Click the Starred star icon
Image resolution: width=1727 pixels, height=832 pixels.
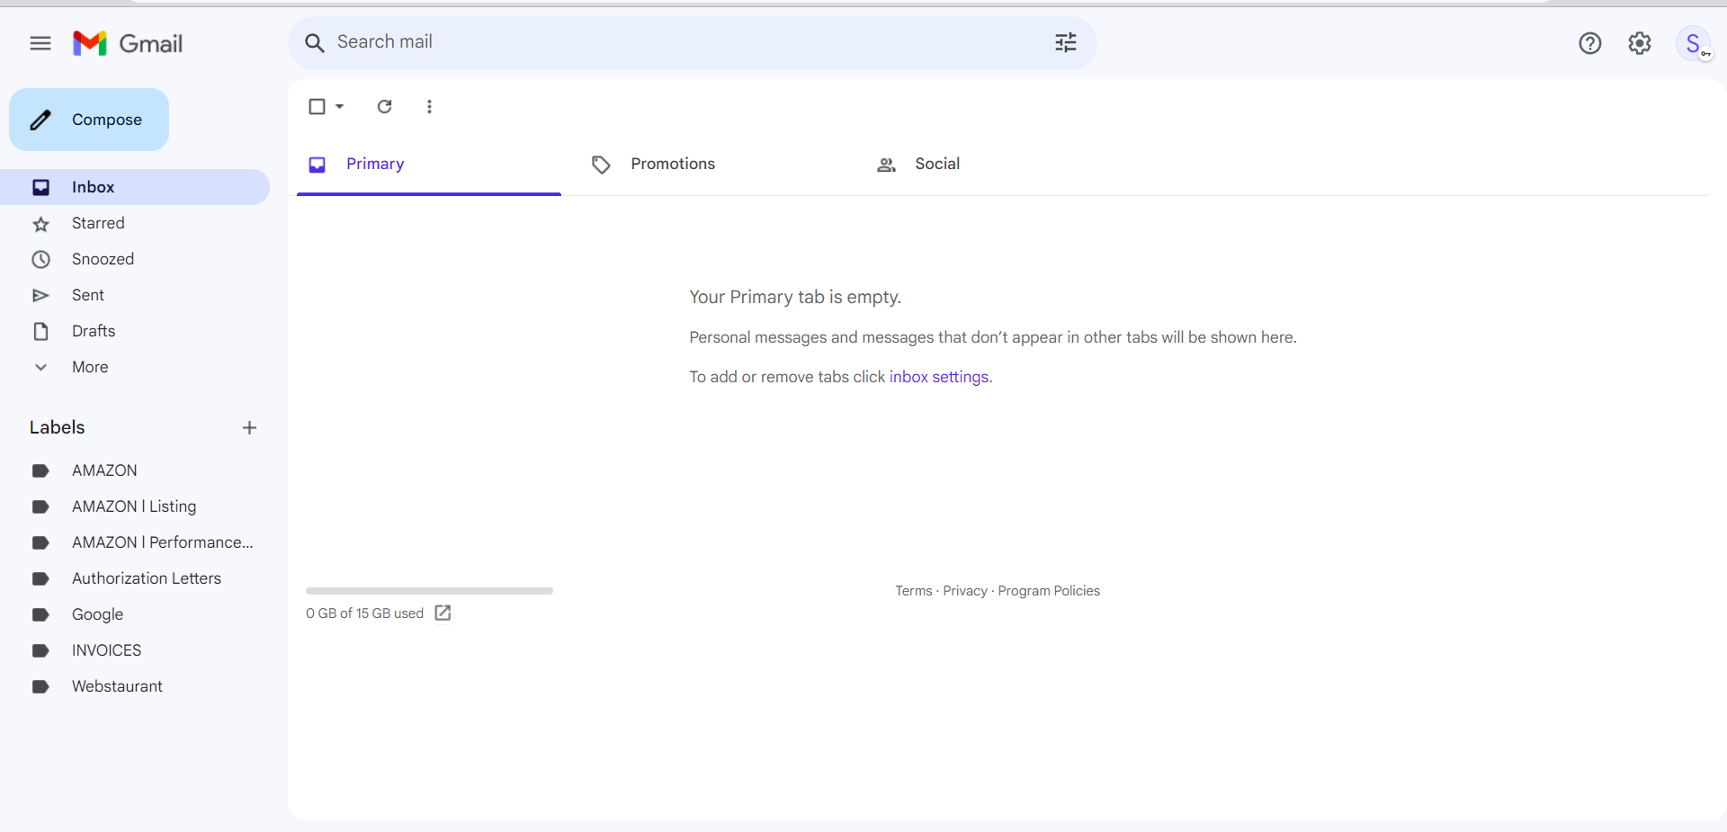[x=40, y=224]
